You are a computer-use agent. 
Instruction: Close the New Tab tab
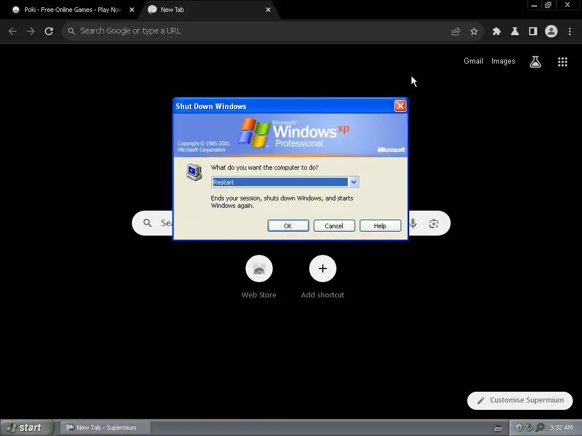(268, 10)
